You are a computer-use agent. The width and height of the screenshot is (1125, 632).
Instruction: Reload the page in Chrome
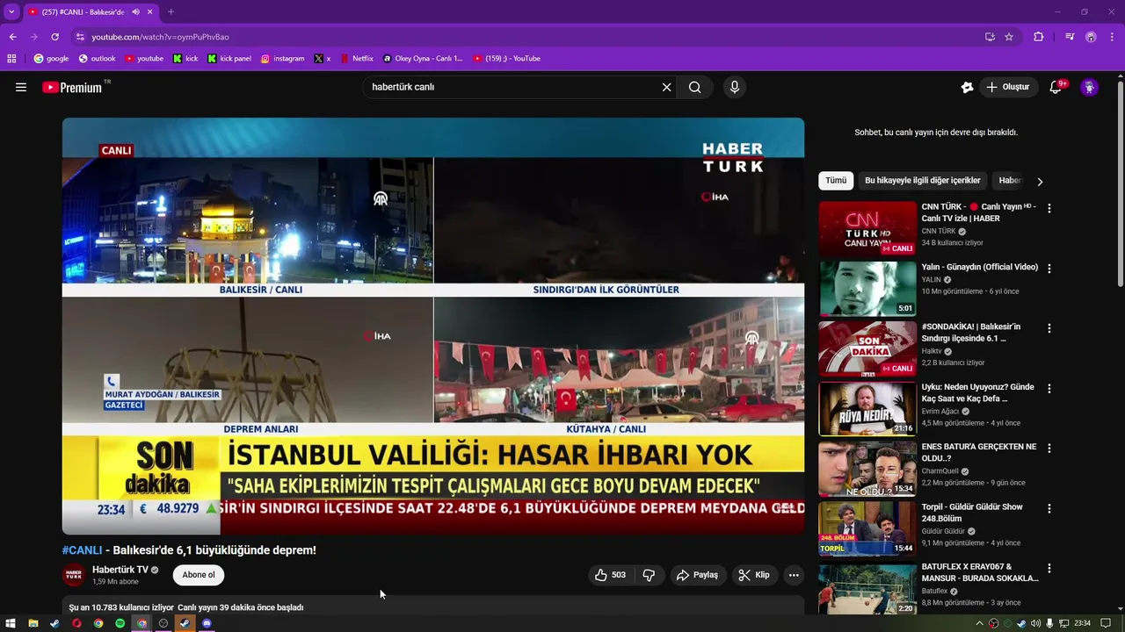(x=54, y=37)
